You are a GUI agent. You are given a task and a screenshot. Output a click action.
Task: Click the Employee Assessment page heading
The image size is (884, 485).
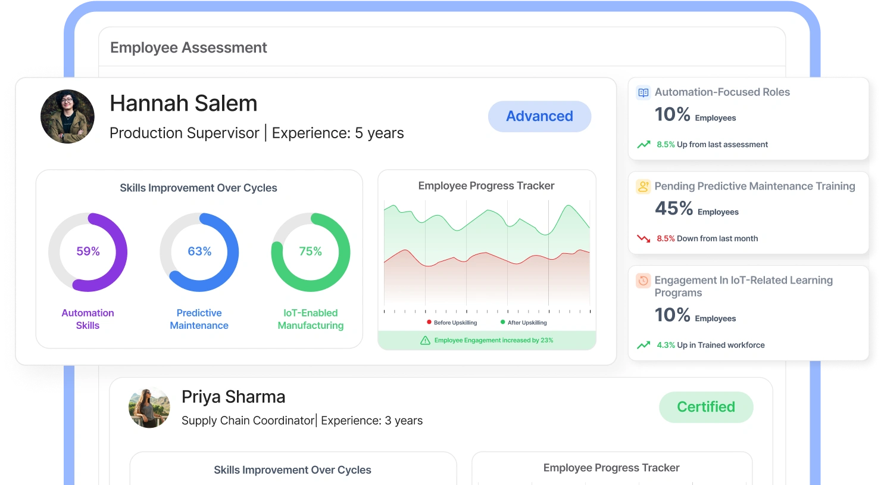tap(189, 48)
